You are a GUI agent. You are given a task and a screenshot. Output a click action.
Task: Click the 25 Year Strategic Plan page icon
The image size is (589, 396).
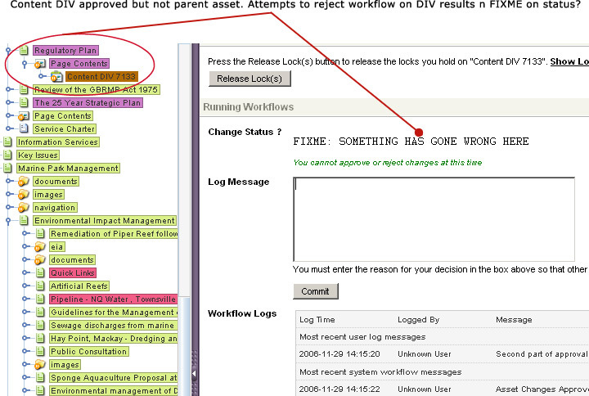[24, 102]
